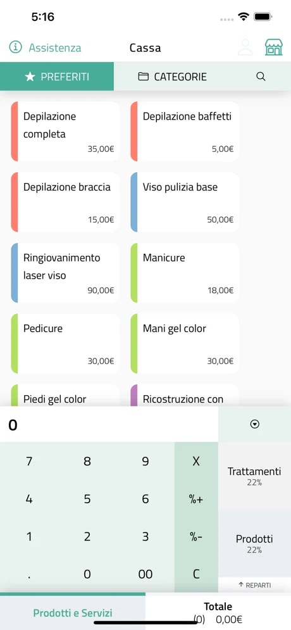Tap the search magnifier icon
Screen dimensions: 291x630
click(x=261, y=77)
